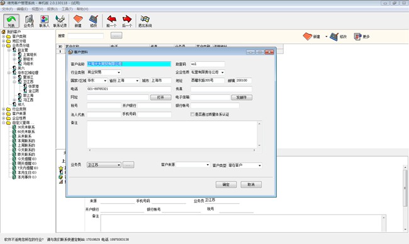Open the 客户来源 dropdown in the dialog
This screenshot has width=409, height=244.
coord(208,165)
